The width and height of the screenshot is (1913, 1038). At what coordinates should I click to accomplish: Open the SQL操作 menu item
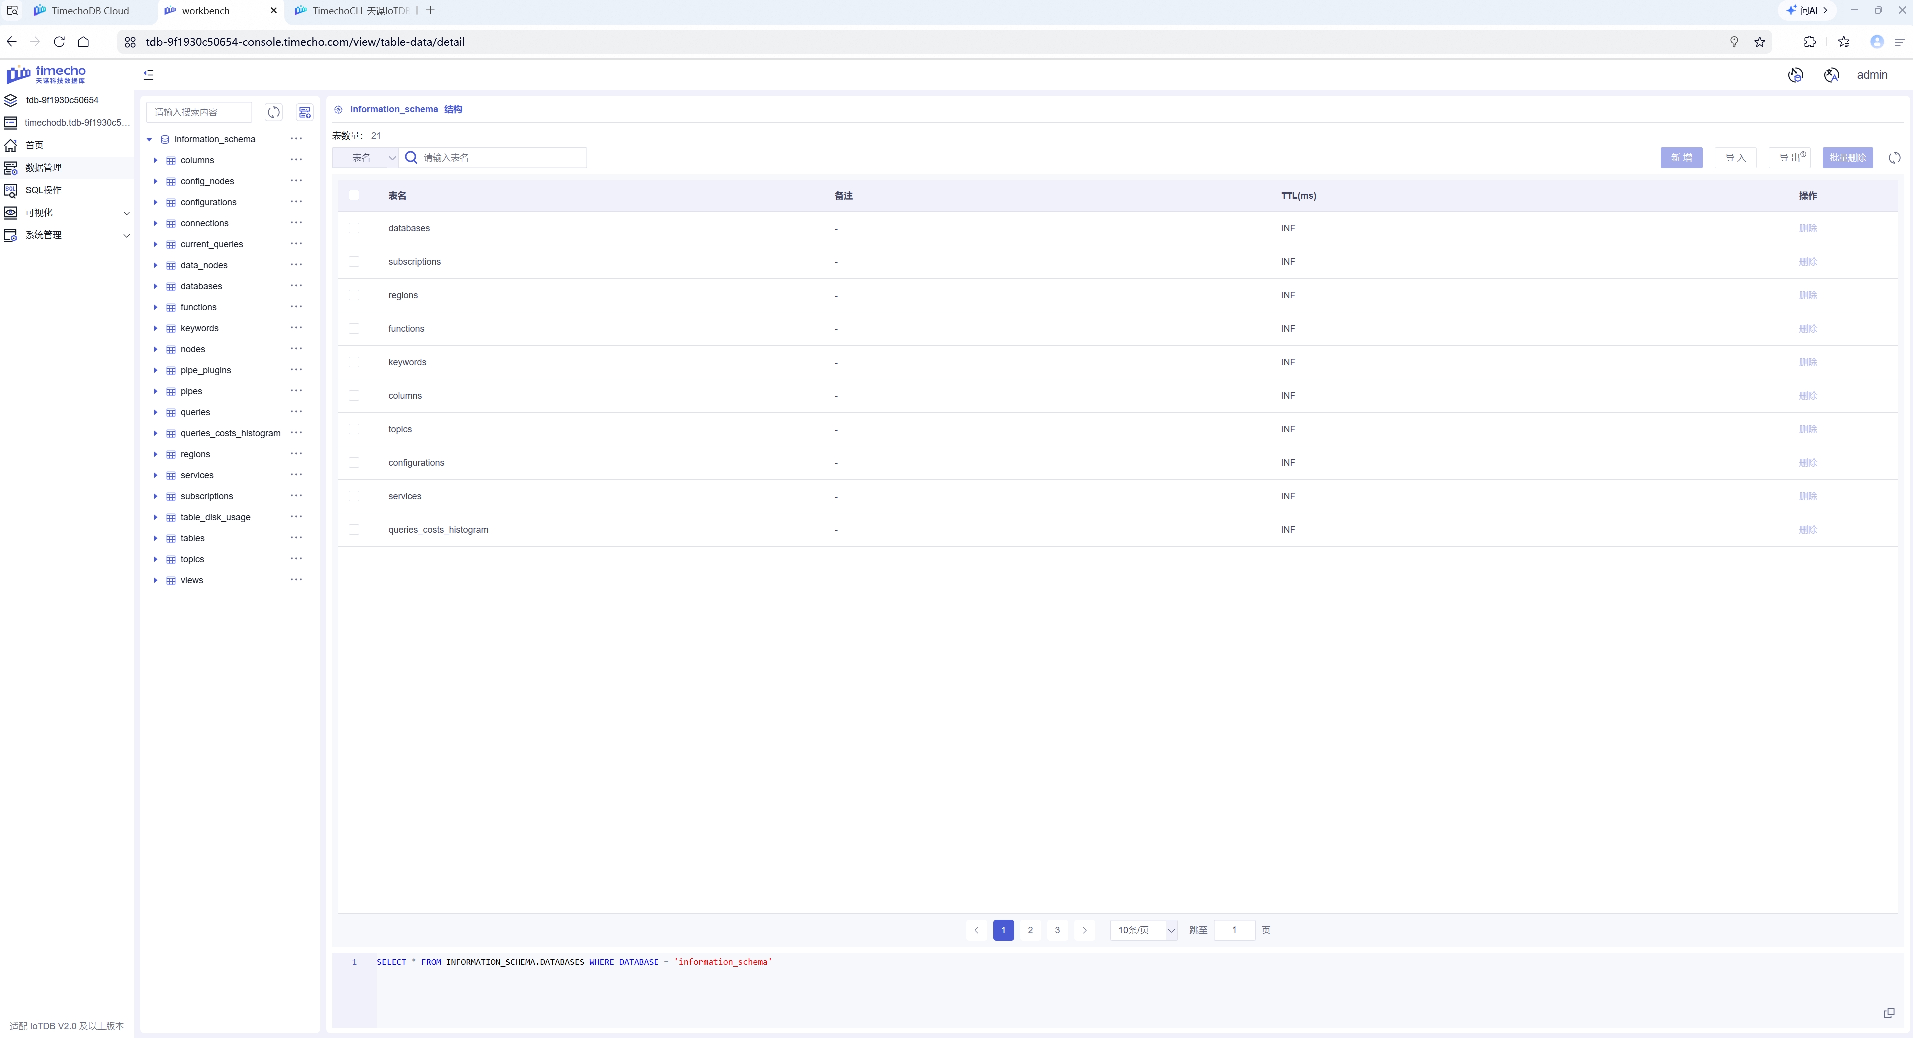coord(67,191)
